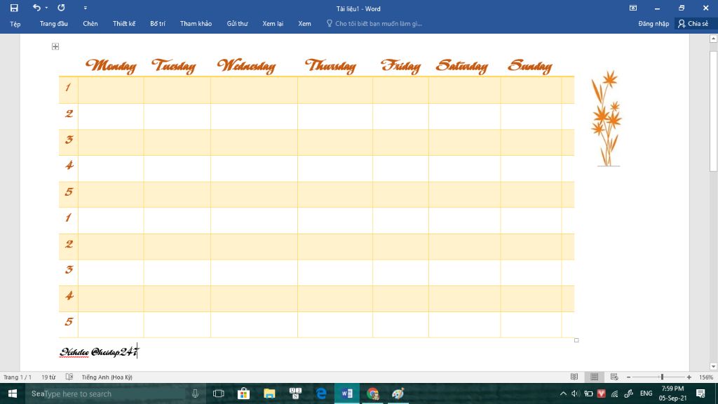Open the notifications action center
The width and height of the screenshot is (718, 404).
700,393
